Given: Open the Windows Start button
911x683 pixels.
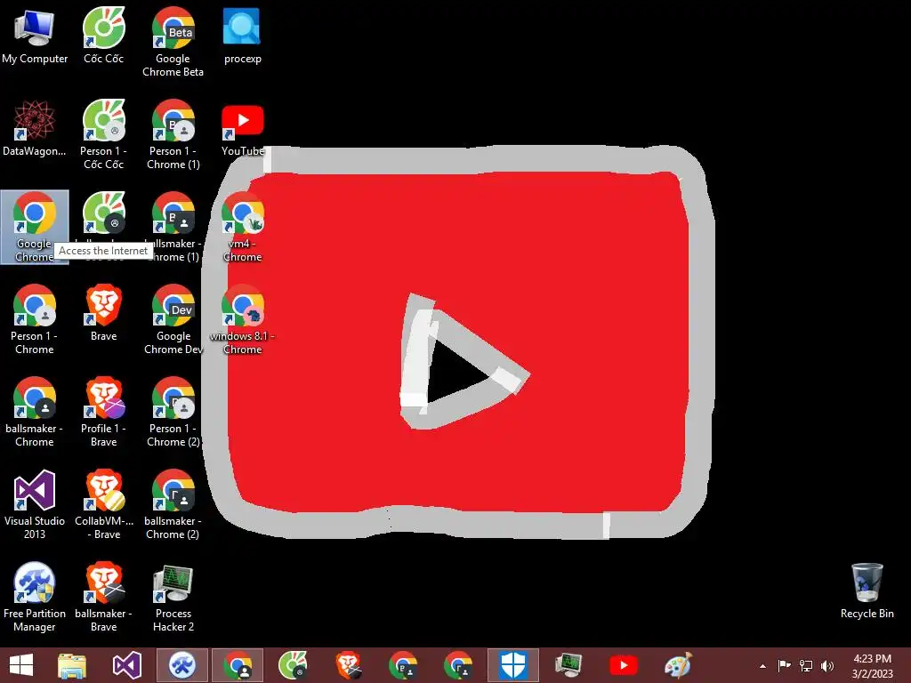Looking at the screenshot, I should (21, 665).
